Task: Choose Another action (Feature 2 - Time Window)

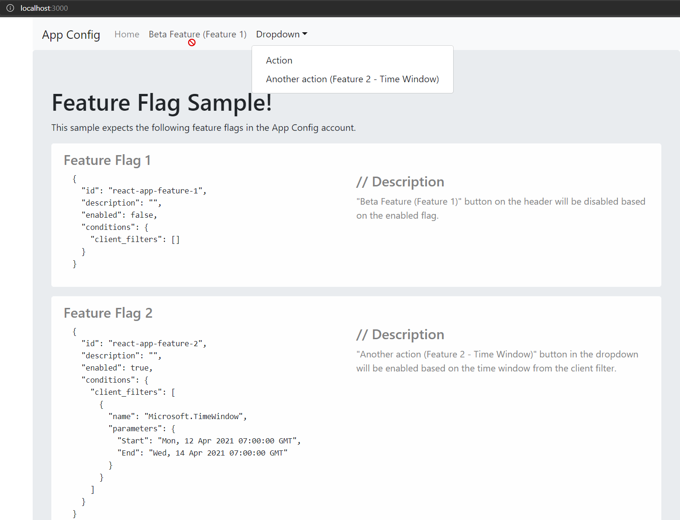Action: (x=352, y=79)
